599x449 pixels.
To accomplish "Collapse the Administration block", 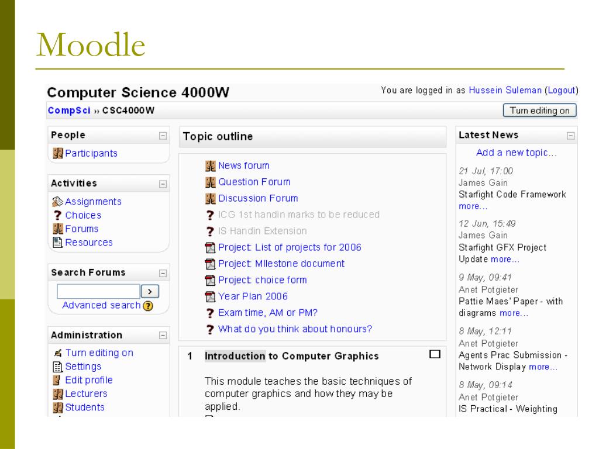I will (163, 335).
